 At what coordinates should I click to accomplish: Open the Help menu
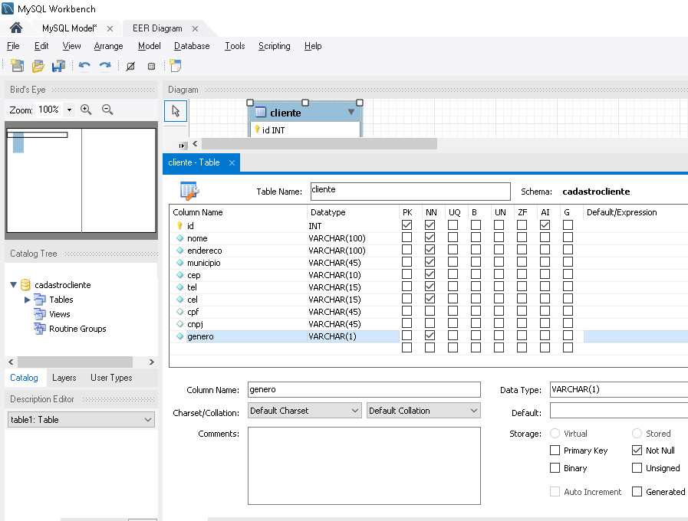pos(313,46)
